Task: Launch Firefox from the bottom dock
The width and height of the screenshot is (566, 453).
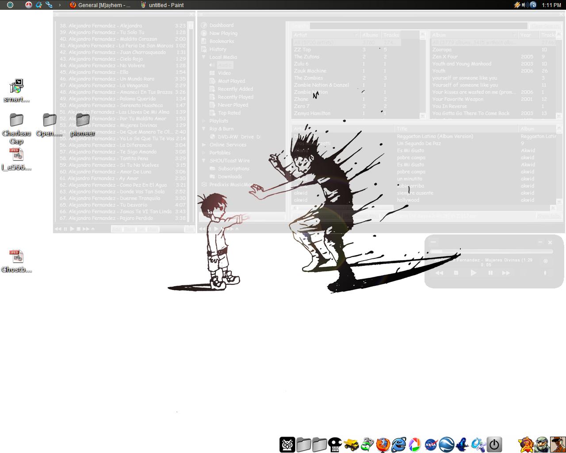Action: point(383,444)
